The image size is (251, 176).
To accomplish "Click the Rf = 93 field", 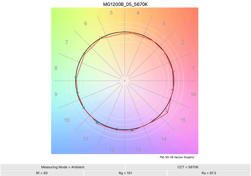I will [42, 173].
